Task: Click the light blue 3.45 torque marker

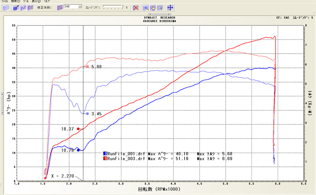Action: [88, 114]
